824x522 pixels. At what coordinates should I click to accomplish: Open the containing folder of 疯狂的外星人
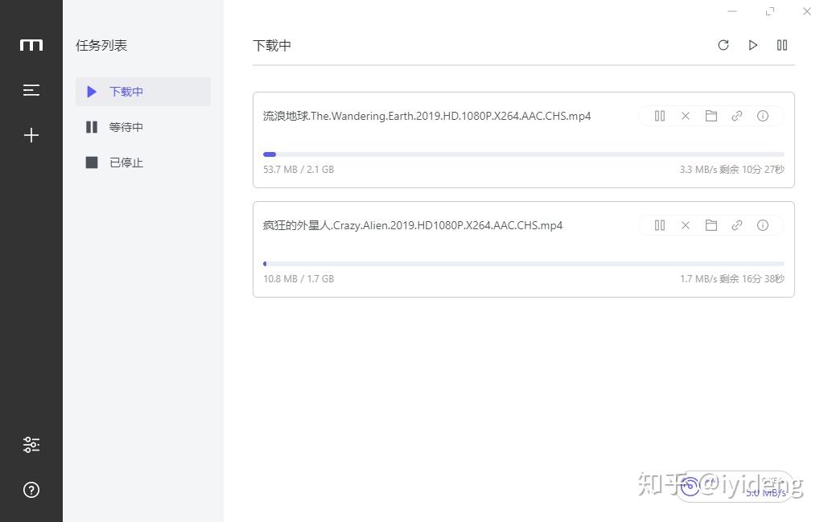click(x=711, y=225)
